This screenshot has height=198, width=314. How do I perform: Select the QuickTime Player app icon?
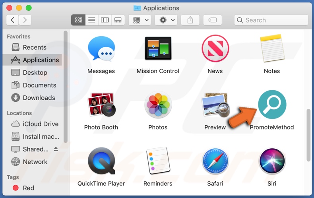point(101,161)
